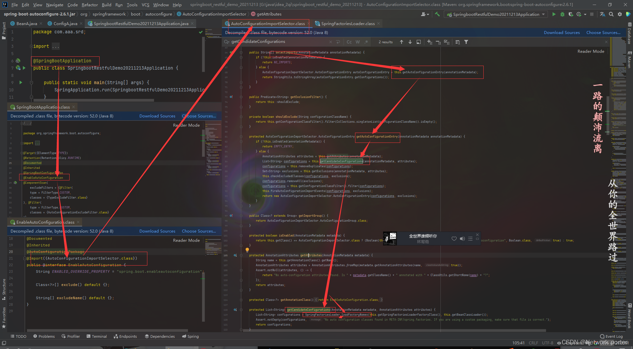Image resolution: width=633 pixels, height=349 pixels.
Task: Collapse selectImports method fold marker
Action: [x=241, y=52]
